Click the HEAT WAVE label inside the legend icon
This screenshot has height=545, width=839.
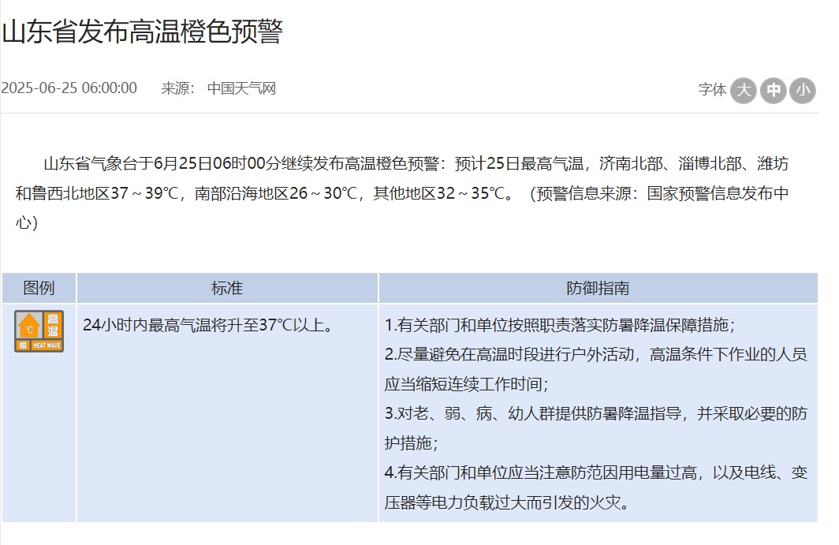46,345
